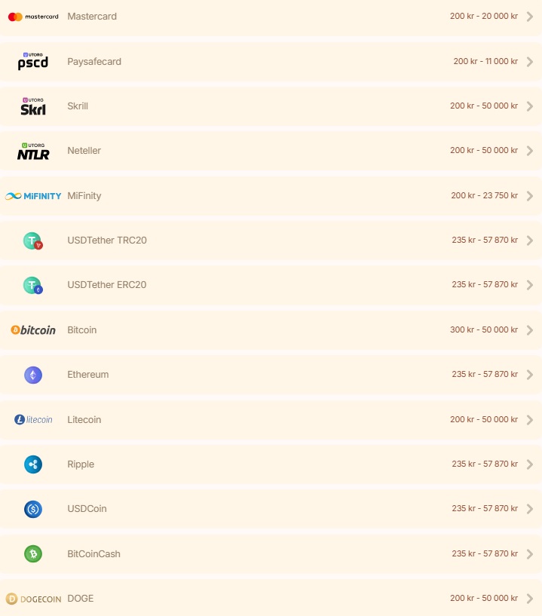Image resolution: width=542 pixels, height=616 pixels.
Task: Click the Mastercard logo icon
Action: click(x=33, y=17)
